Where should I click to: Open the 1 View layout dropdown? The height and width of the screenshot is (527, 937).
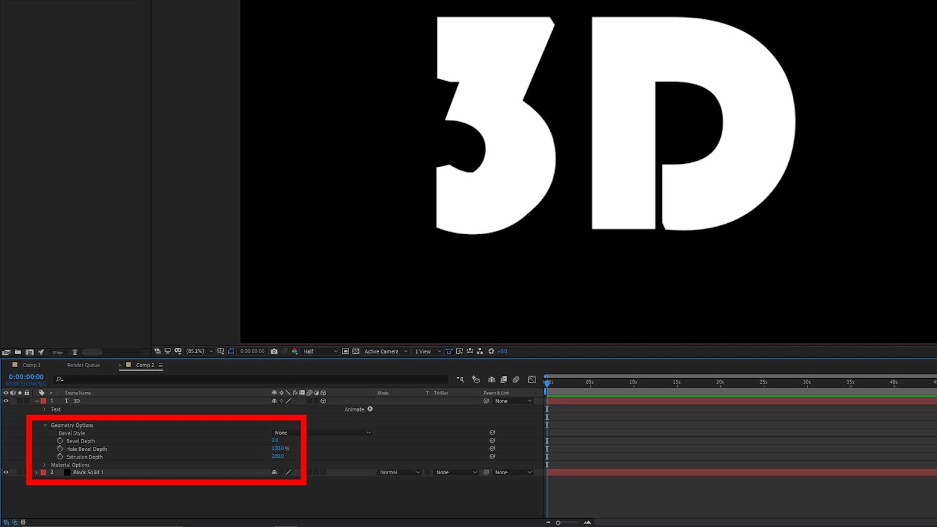click(428, 351)
